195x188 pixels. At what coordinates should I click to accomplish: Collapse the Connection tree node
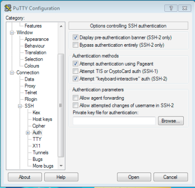pos(12,73)
